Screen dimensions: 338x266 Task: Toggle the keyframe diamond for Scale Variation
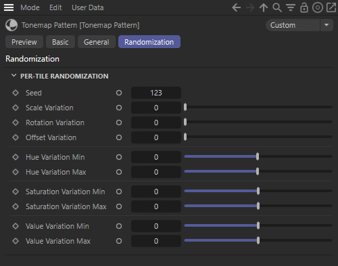(x=16, y=108)
